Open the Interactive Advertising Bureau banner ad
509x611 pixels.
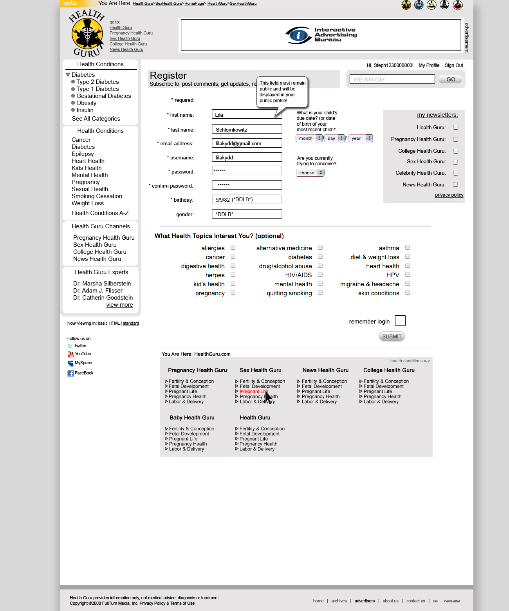321,35
